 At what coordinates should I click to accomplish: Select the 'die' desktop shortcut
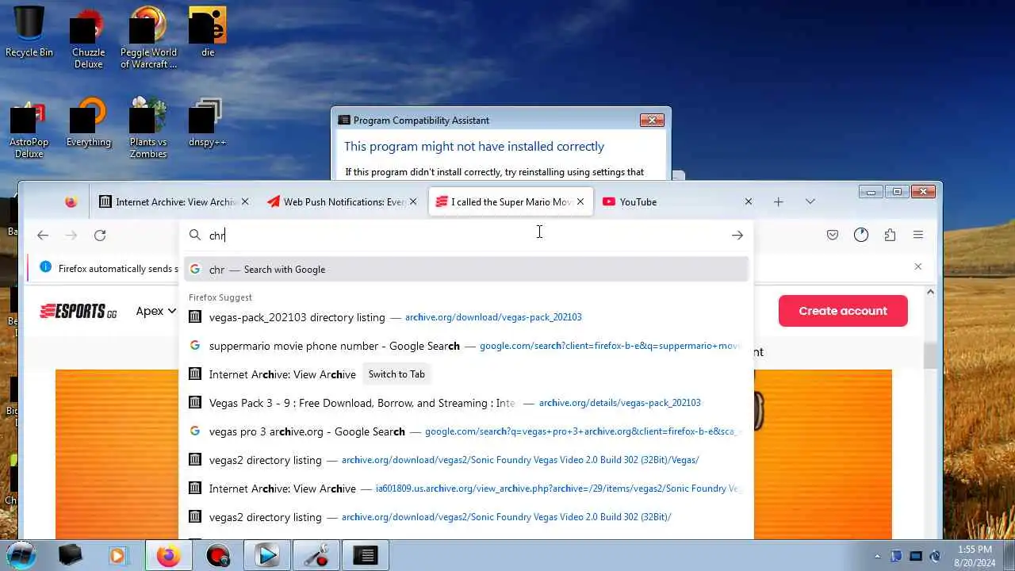(208, 32)
